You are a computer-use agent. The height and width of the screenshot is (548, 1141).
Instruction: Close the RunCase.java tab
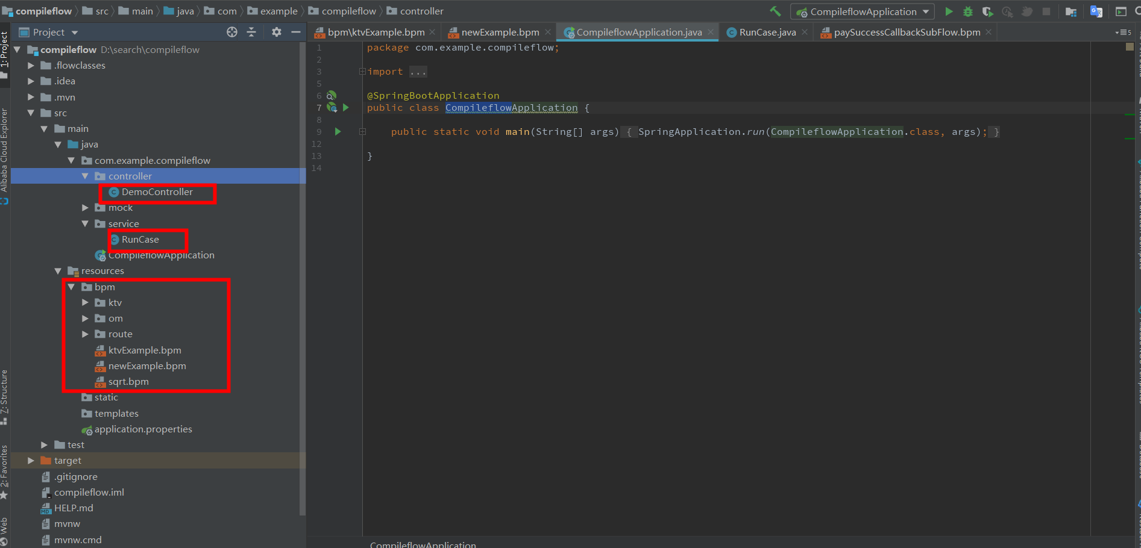pos(805,33)
